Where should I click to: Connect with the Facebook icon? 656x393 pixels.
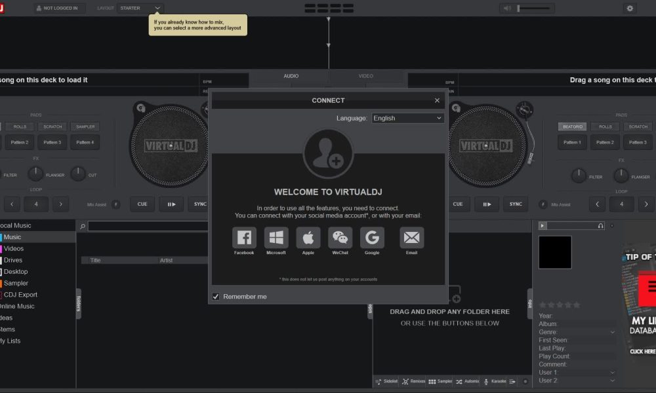[x=244, y=238]
